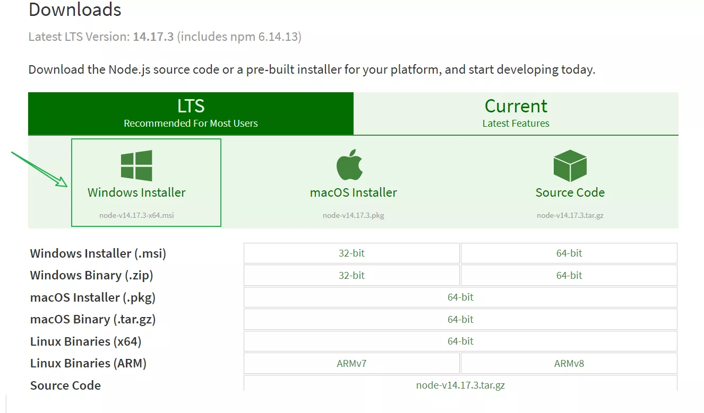Image resolution: width=704 pixels, height=413 pixels.
Task: Download the 64-bit macOS Binary (.tar.gz)
Action: click(460, 319)
